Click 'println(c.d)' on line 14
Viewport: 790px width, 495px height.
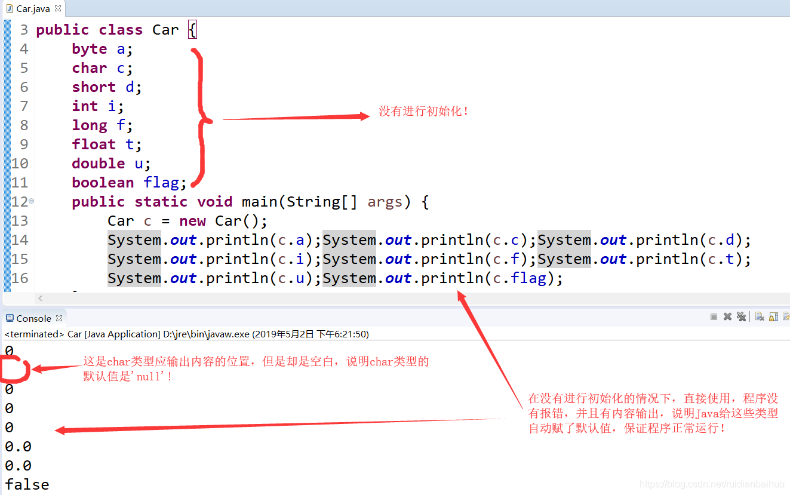click(x=690, y=240)
